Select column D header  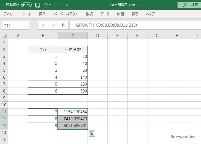pyautogui.click(x=97, y=36)
